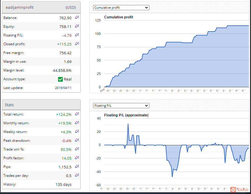Select the Trades per day value 0.5

pos(69,176)
